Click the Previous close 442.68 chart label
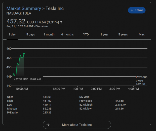The image size is (156, 131). coord(142,81)
